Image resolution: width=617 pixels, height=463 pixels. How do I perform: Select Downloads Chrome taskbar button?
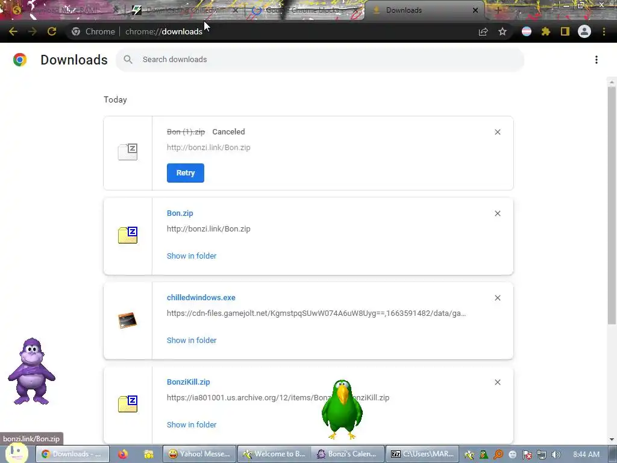(x=72, y=454)
